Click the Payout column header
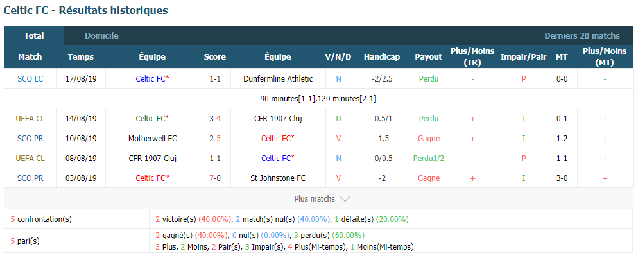This screenshot has height=258, width=638. coord(429,57)
